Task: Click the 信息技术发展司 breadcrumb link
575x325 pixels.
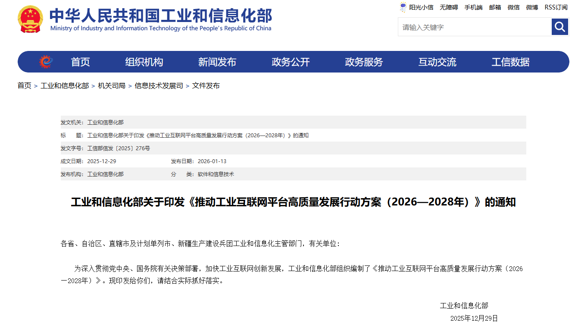Action: 158,85
